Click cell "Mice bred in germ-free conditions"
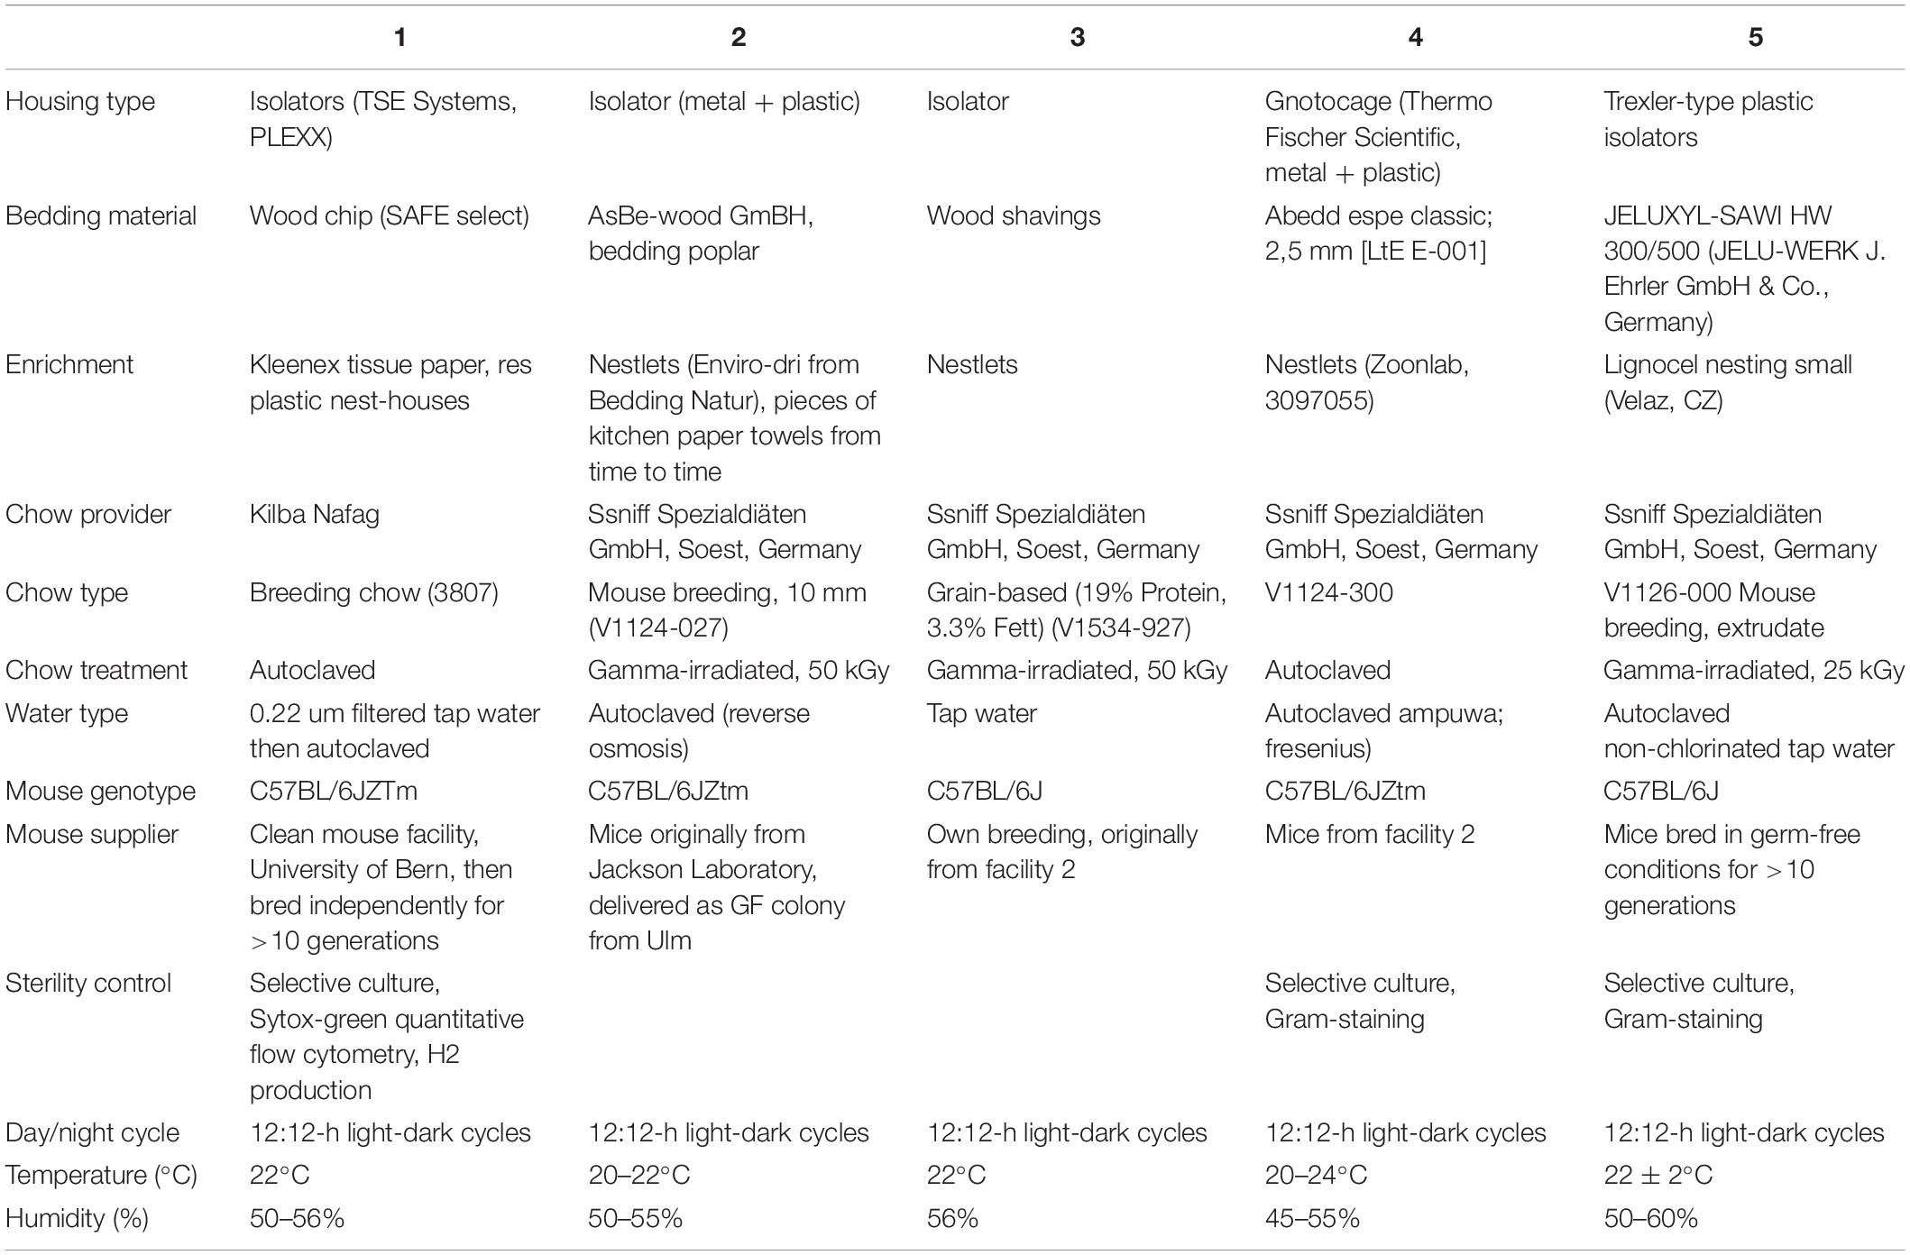Viewport: 1910px width, 1255px height. tap(1731, 870)
